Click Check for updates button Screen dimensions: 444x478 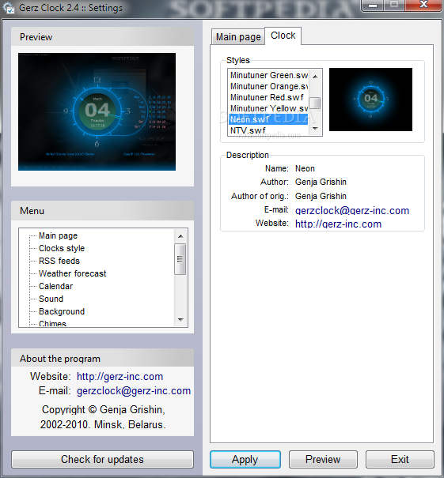[x=102, y=459]
